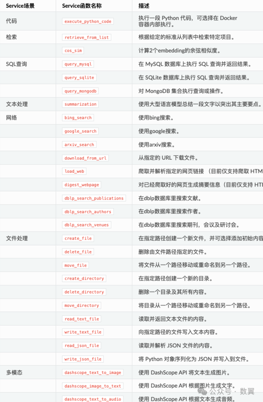The image size is (263, 402).
Task: Click the summarization function label
Action: tap(81, 104)
